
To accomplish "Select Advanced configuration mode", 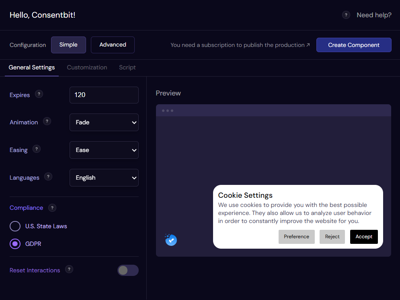I will tap(113, 45).
